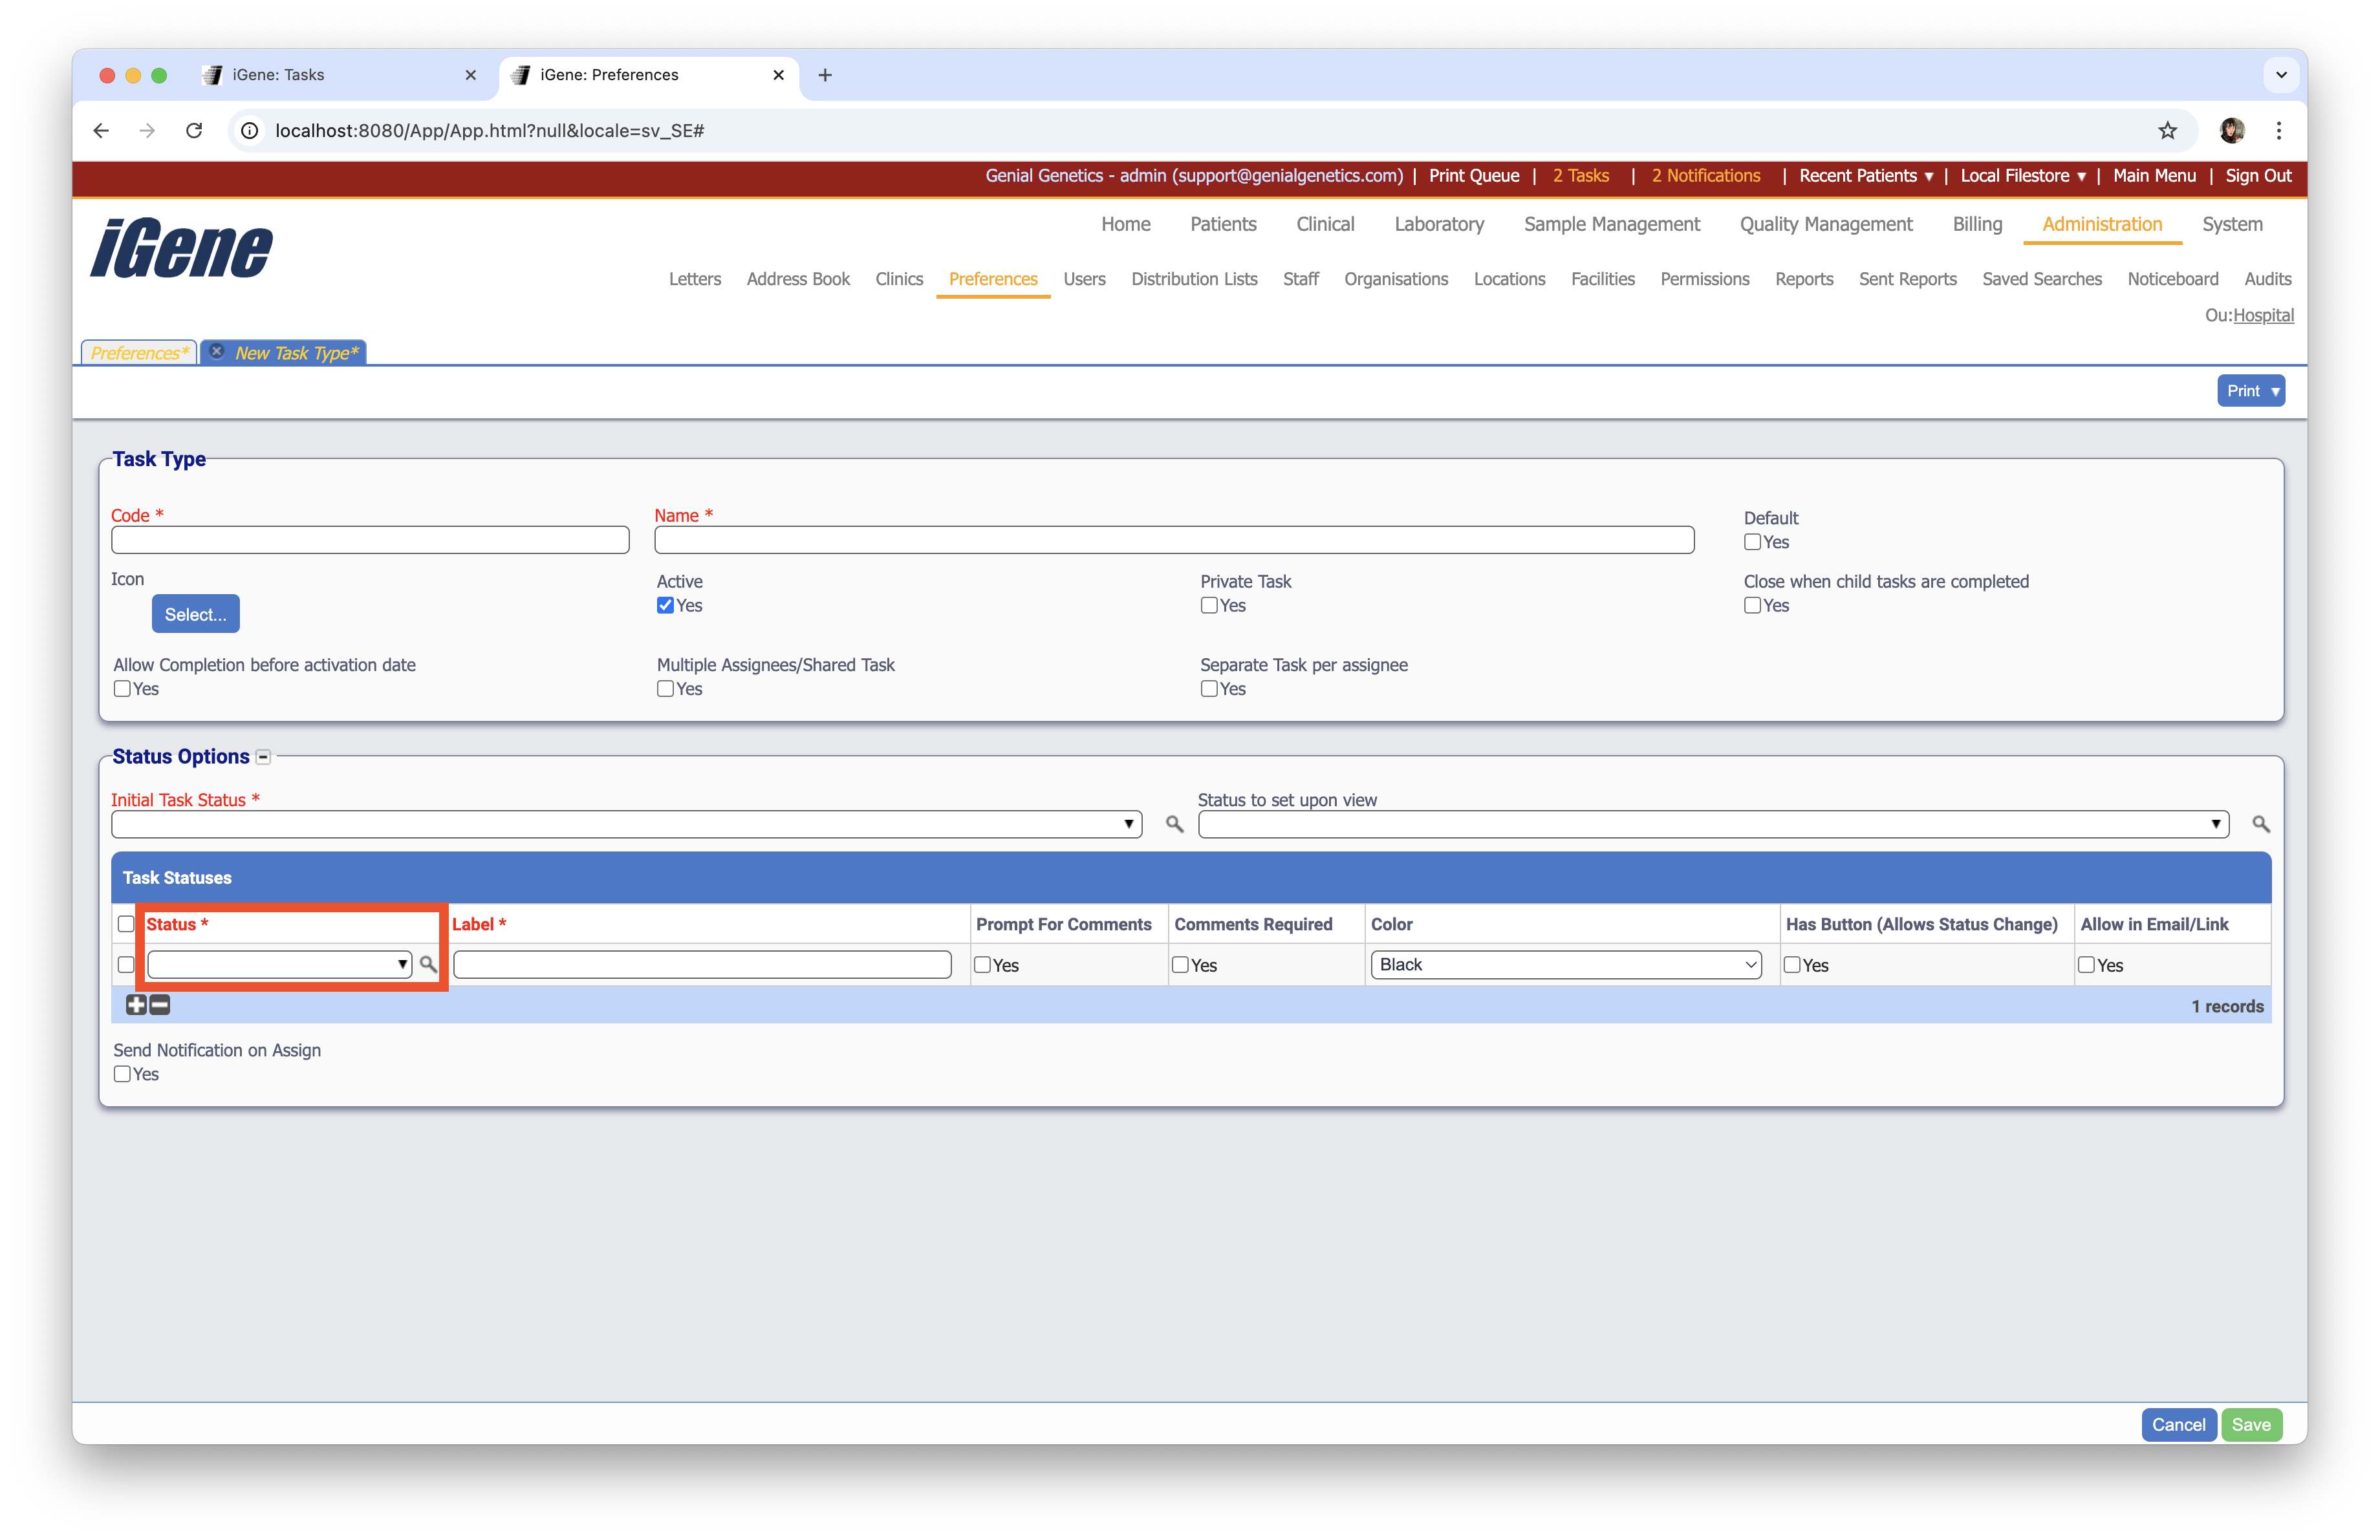Click search icon in Status table cell
The width and height of the screenshot is (2380, 1540).
point(428,965)
